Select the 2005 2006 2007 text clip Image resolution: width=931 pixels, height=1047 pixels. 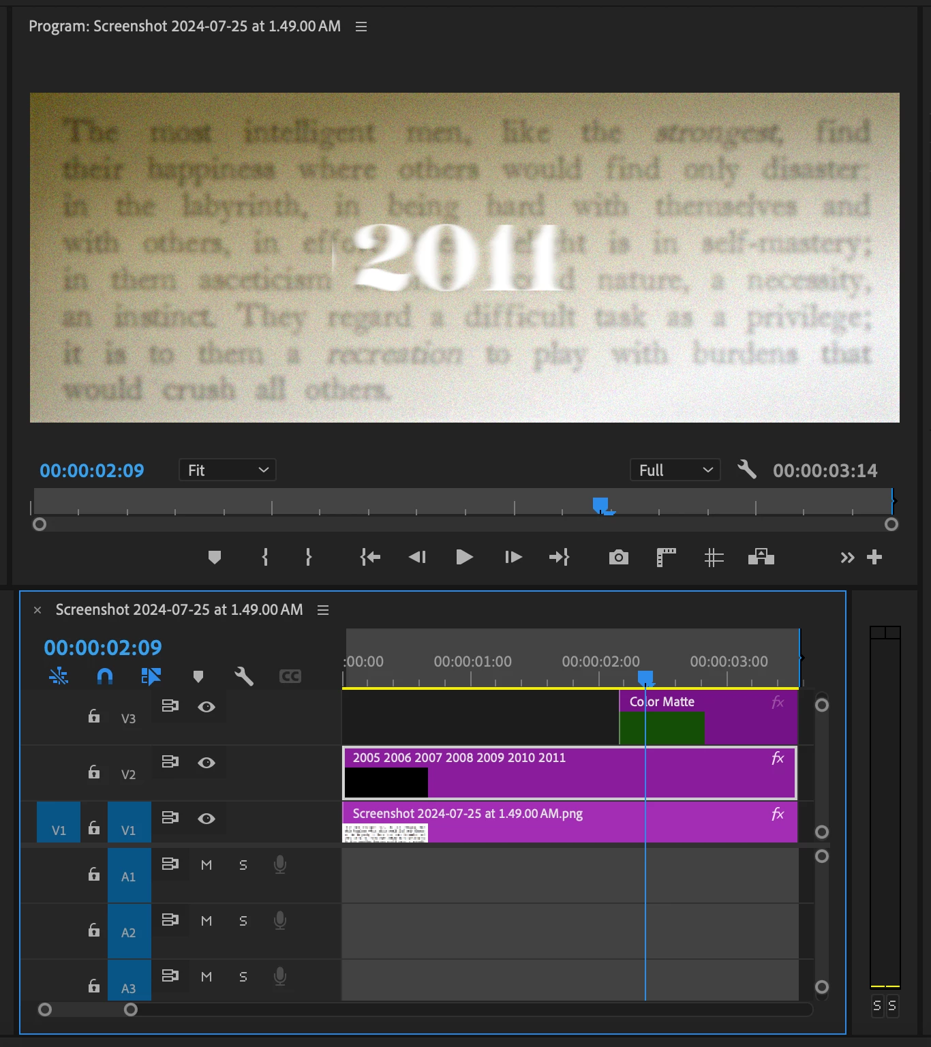pyautogui.click(x=569, y=773)
